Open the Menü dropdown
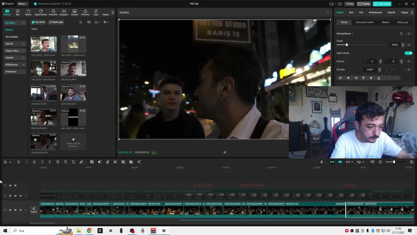 [23, 4]
